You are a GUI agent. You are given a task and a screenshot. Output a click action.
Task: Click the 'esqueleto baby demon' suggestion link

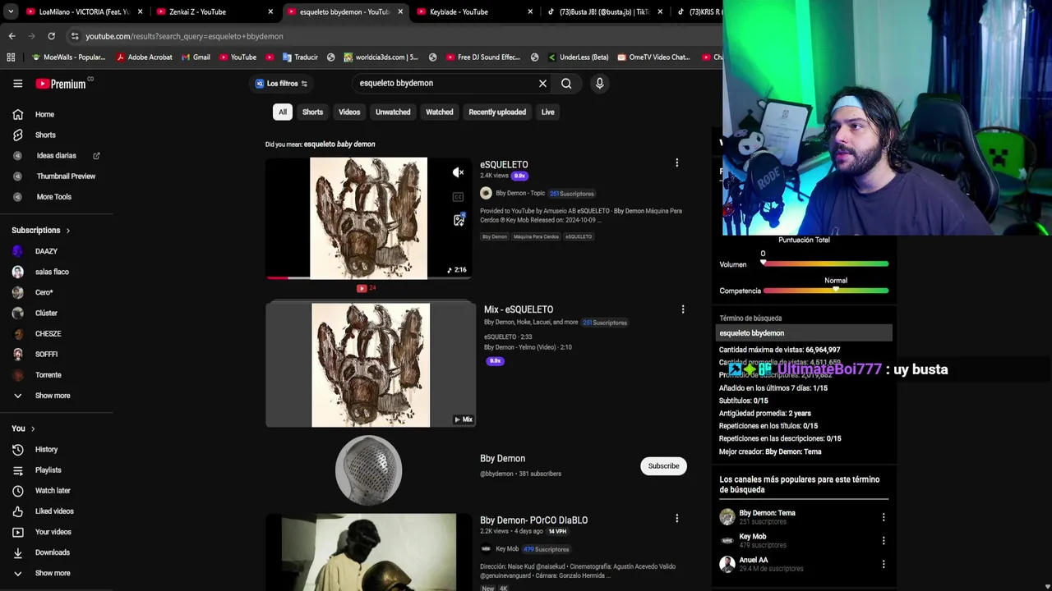[x=339, y=144]
